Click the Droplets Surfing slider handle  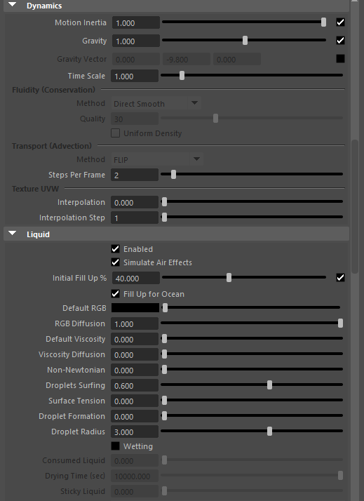click(269, 385)
